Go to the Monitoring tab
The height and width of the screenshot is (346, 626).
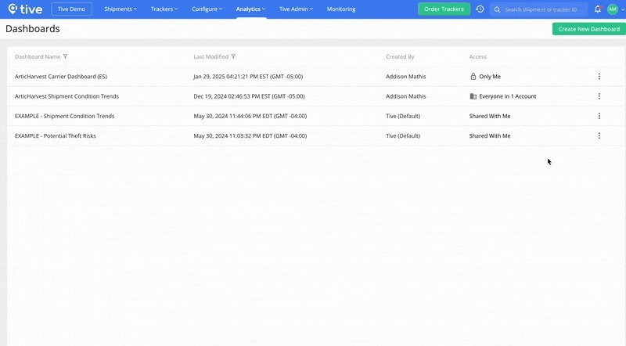(x=341, y=9)
